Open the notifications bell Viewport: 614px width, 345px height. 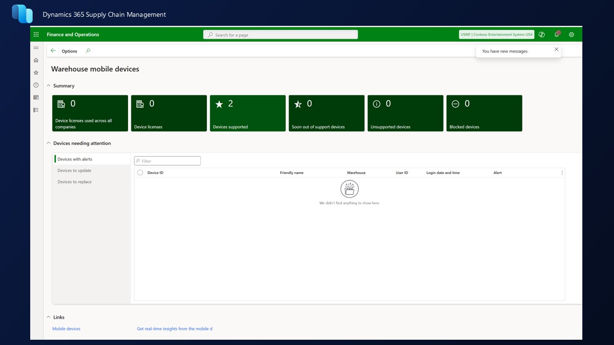coord(557,34)
